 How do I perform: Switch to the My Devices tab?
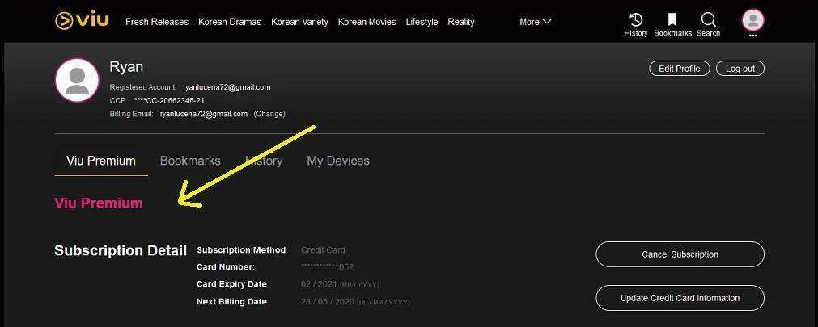pyautogui.click(x=338, y=161)
